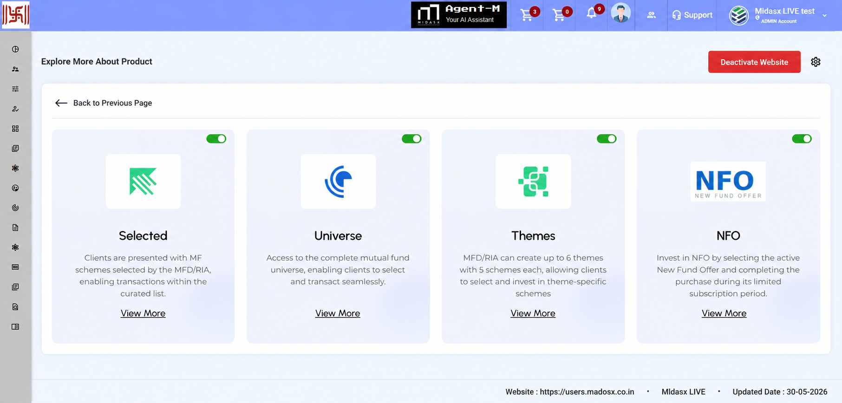842x403 pixels.
Task: Open View More under NFO
Action: pos(724,313)
